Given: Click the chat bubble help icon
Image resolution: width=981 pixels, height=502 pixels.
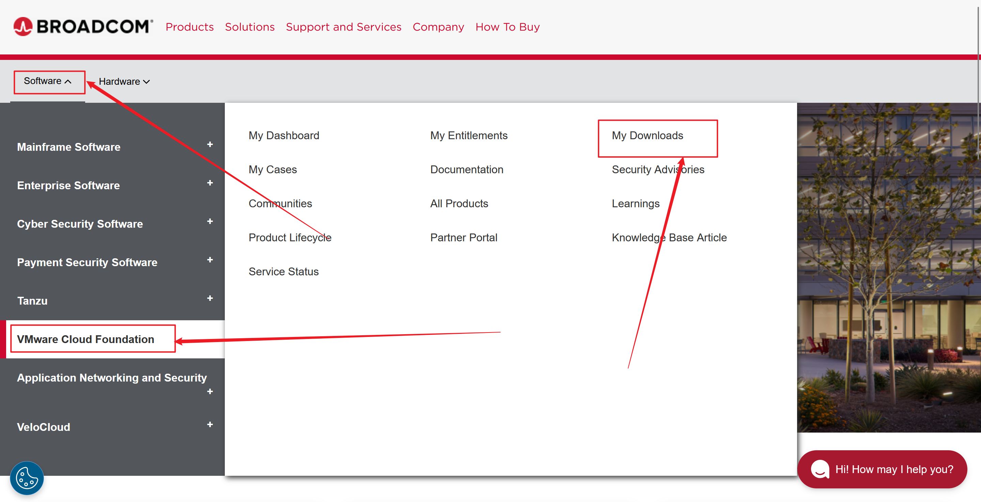Looking at the screenshot, I should 820,469.
